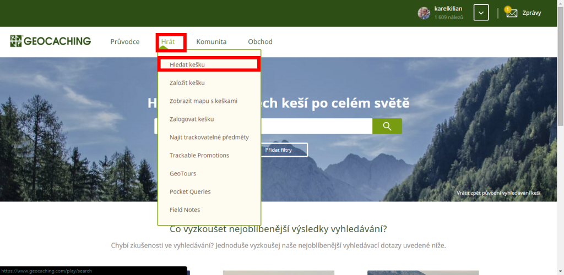
Task: Open the Hrát menu
Action: pos(168,42)
